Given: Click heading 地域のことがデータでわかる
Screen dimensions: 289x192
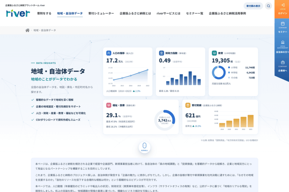Looking at the screenshot, I should [x=54, y=79].
